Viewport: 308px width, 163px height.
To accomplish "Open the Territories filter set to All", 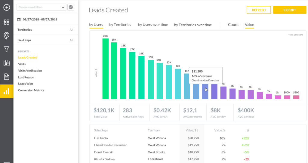I will 45,30.
